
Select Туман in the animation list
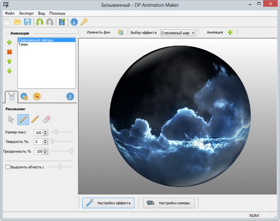coord(24,45)
